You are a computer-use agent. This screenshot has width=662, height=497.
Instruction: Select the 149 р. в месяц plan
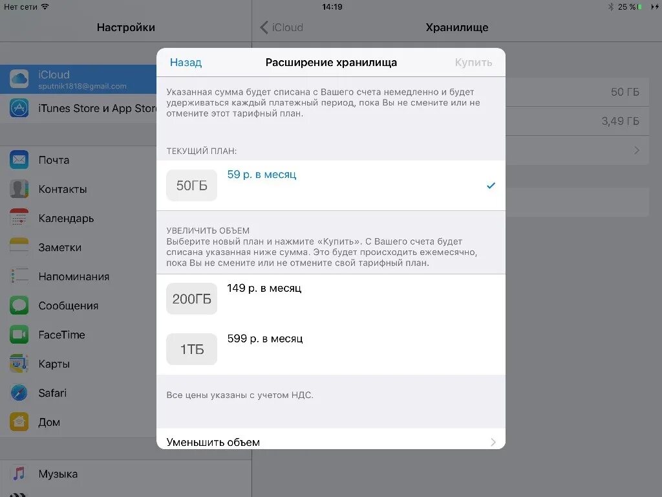point(330,299)
